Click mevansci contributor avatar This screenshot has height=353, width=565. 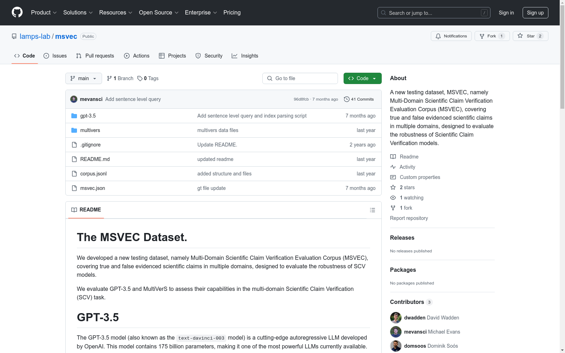tap(396, 332)
